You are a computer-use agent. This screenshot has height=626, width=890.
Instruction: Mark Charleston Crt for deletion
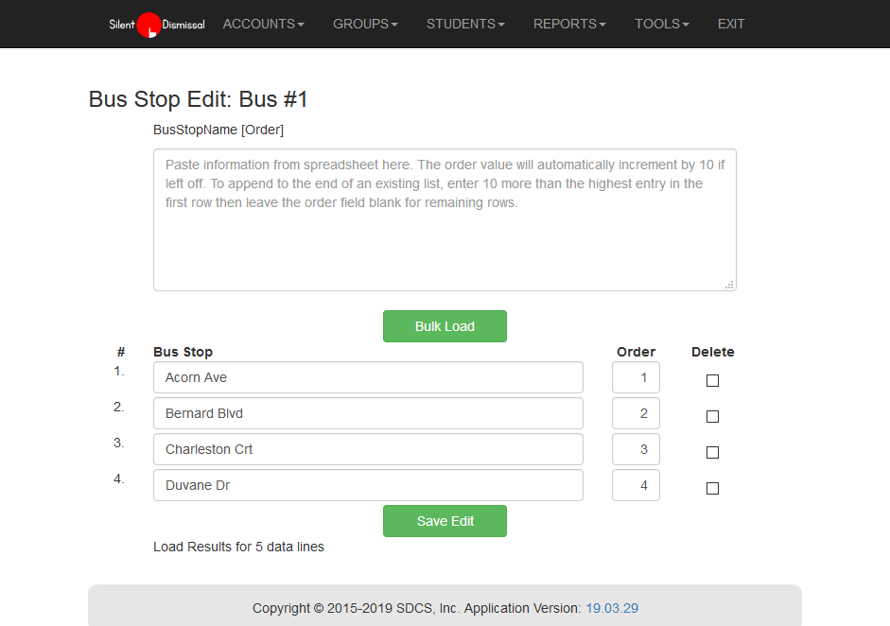tap(712, 452)
